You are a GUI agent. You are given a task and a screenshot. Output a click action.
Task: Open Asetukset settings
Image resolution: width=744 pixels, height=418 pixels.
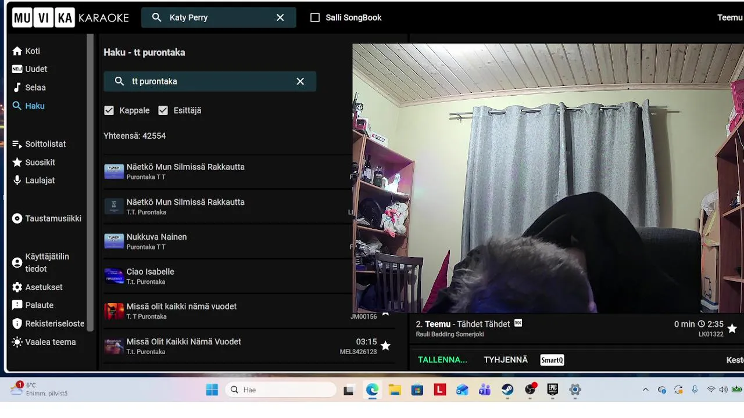[x=37, y=287]
